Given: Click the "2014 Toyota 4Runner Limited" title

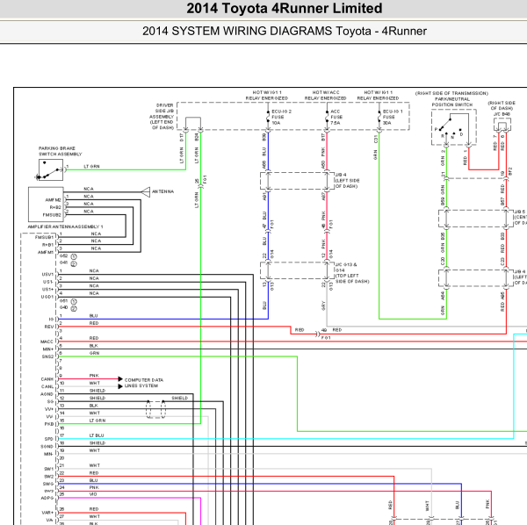Looking at the screenshot, I should pos(285,9).
